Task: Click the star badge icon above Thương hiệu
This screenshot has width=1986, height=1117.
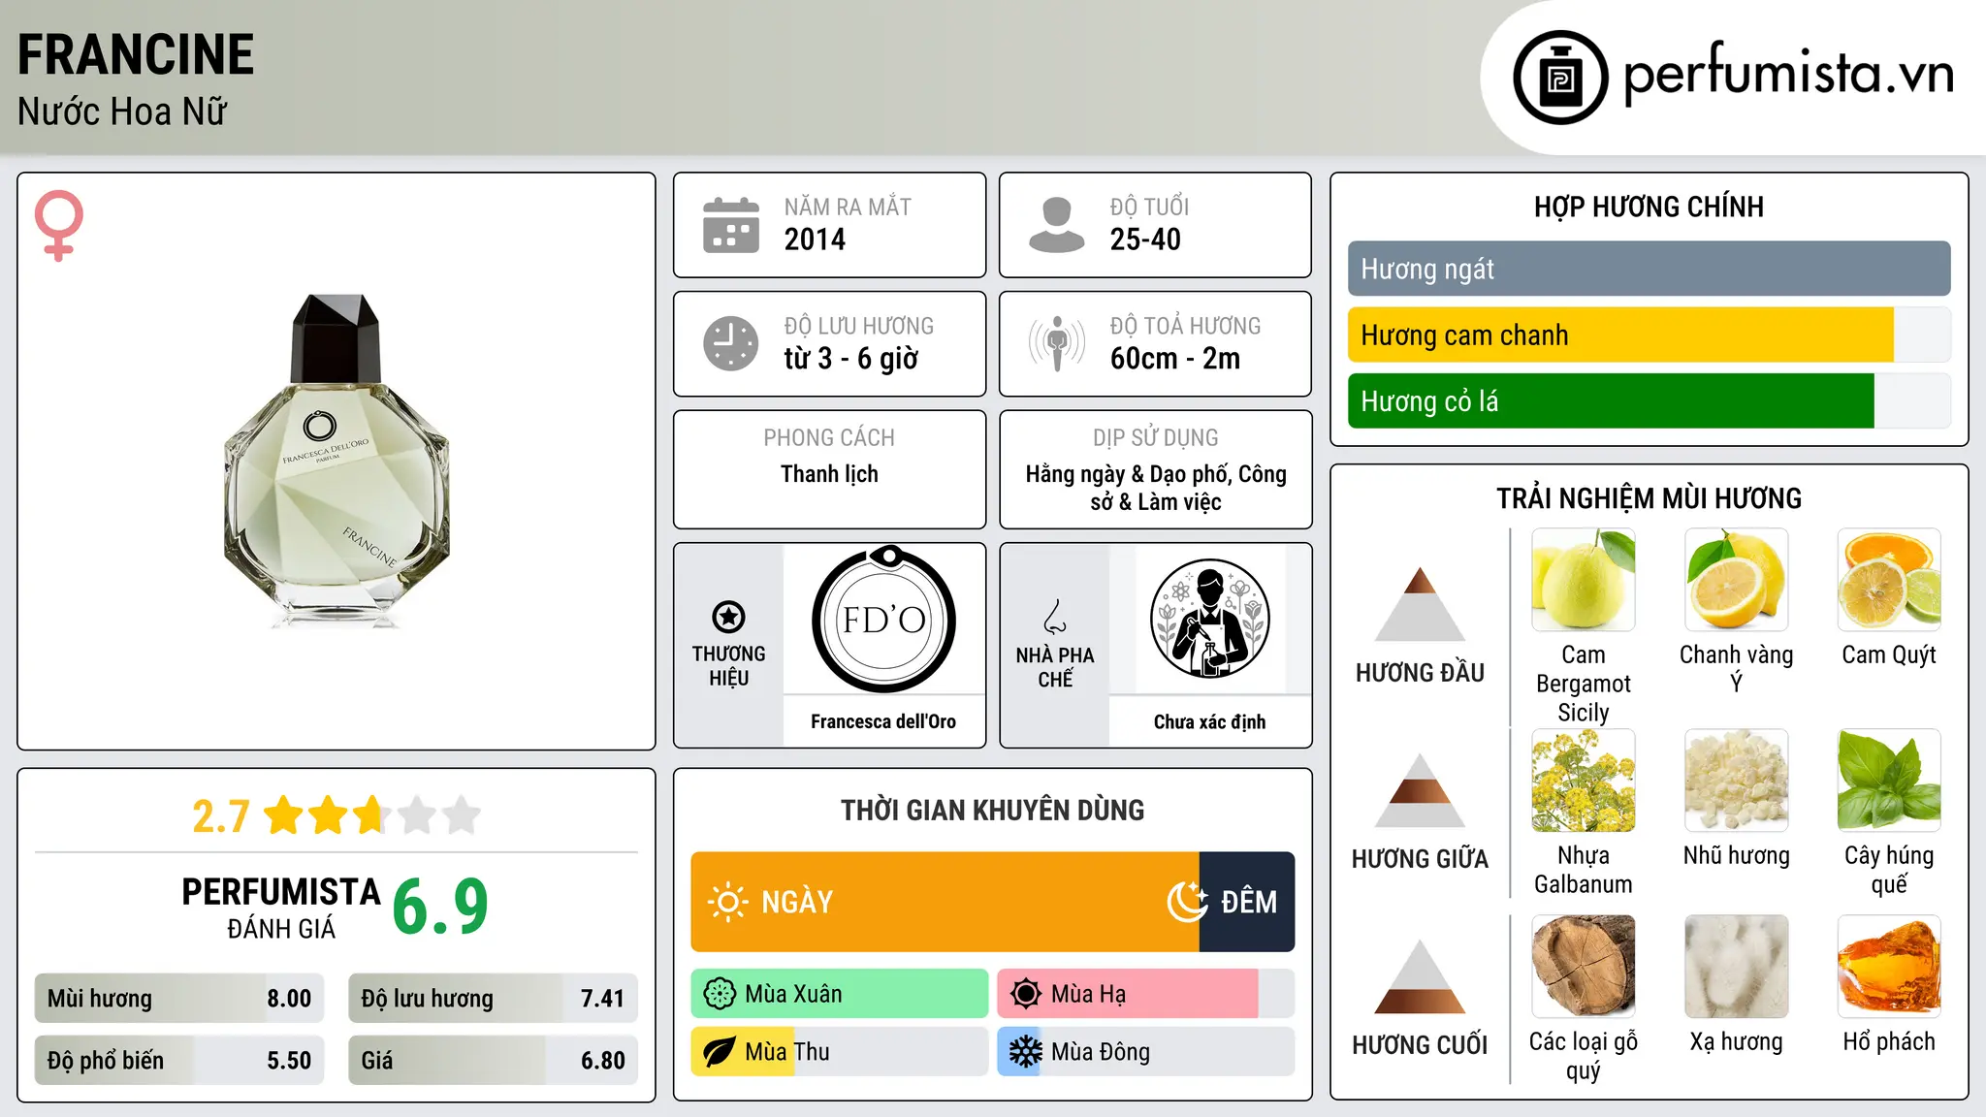Action: pos(728,617)
